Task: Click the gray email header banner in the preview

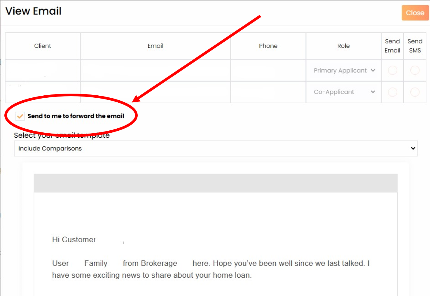Action: [216, 183]
